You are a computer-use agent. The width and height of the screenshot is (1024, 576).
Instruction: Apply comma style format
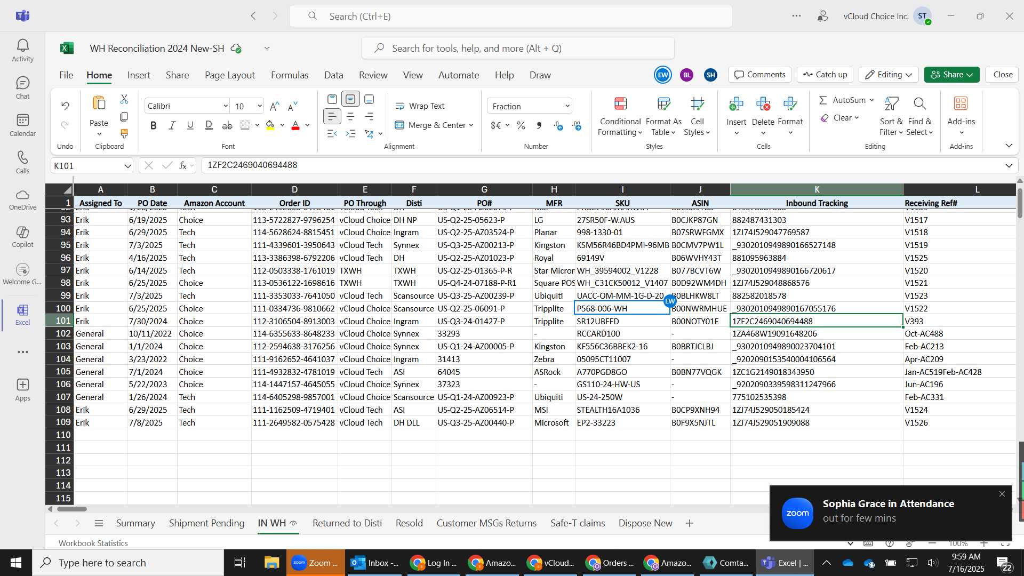pyautogui.click(x=539, y=125)
